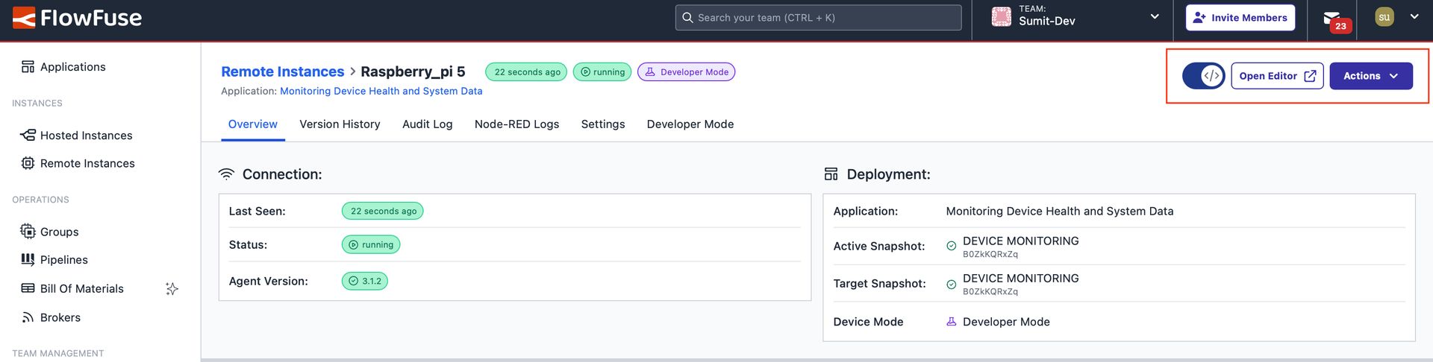Image resolution: width=1433 pixels, height=362 pixels.
Task: Click the header running status badge
Action: 602,72
